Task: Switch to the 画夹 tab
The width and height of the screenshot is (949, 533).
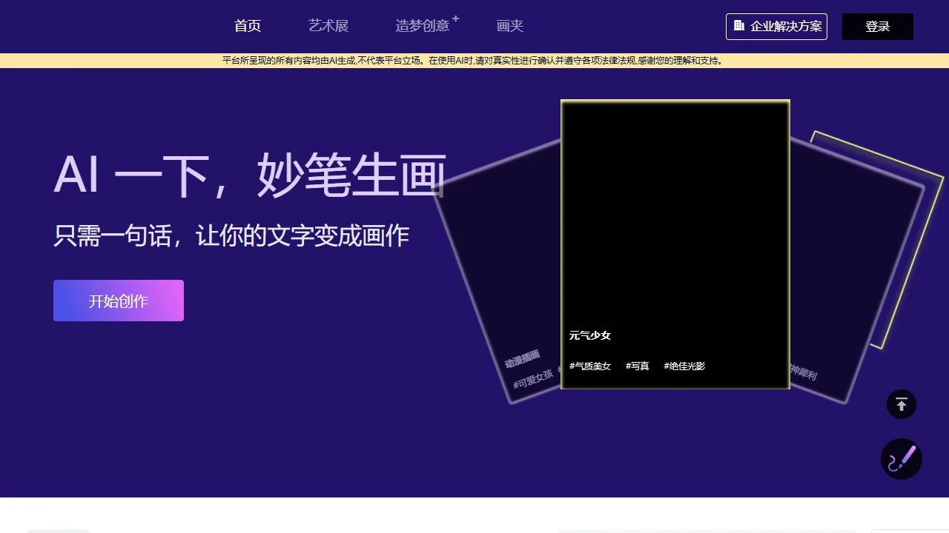Action: click(510, 26)
